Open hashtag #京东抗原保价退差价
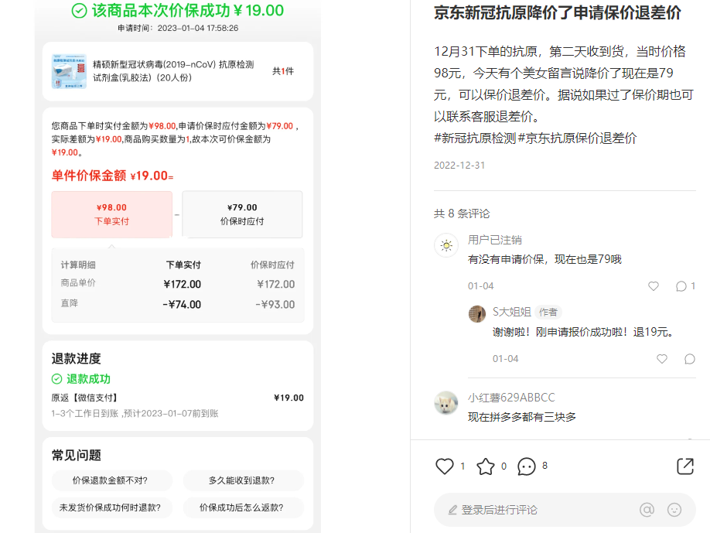Screen dimensions: 710x533 tap(577, 138)
